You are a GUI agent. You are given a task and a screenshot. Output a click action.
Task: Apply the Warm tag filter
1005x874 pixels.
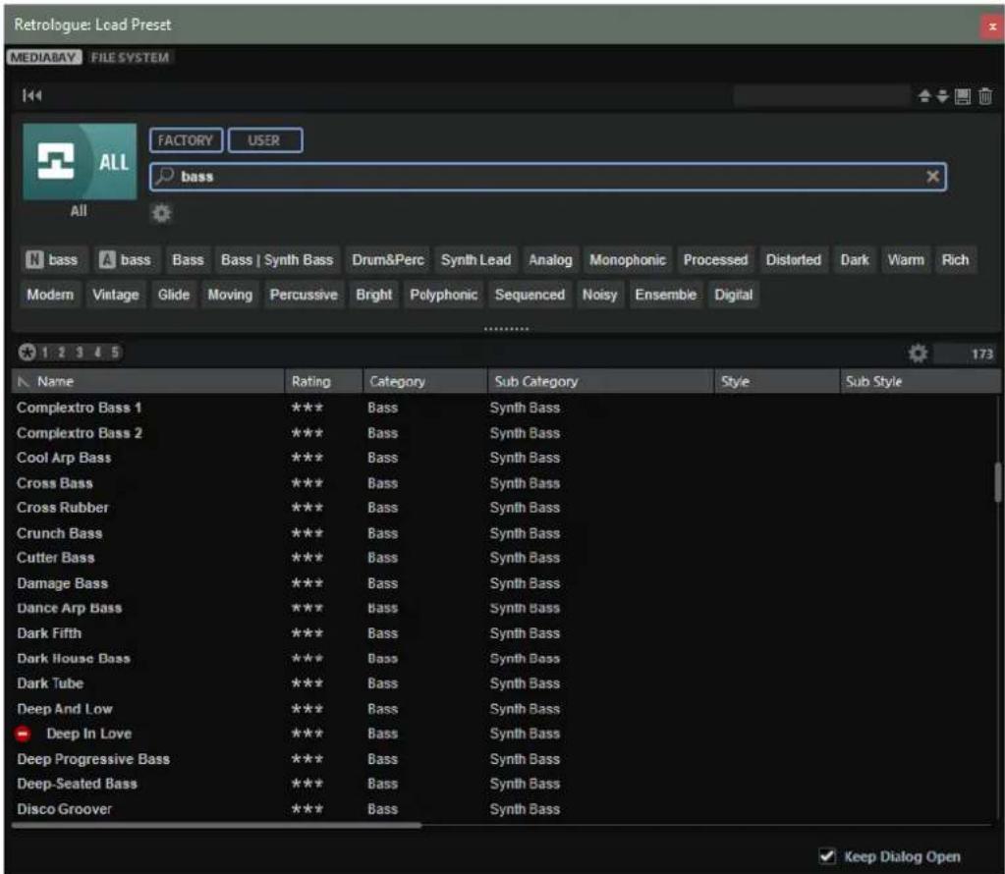tap(906, 259)
